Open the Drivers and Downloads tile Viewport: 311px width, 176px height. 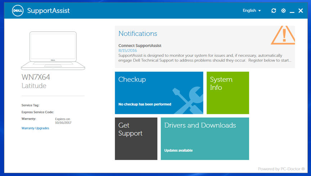tap(205, 139)
